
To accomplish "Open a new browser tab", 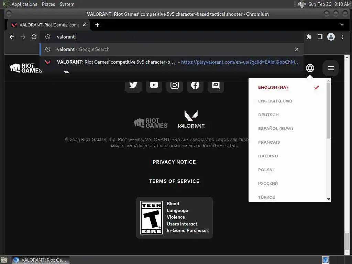I will coord(97,25).
